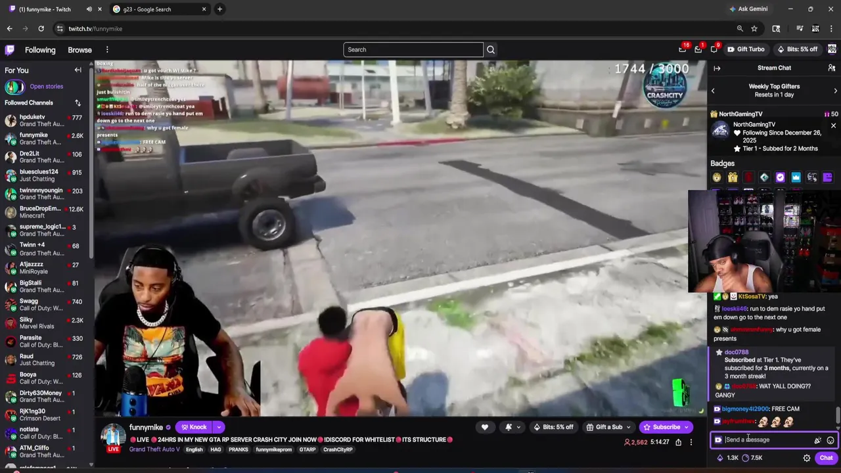Collapse the Stream Chat panel arrow

(717, 68)
